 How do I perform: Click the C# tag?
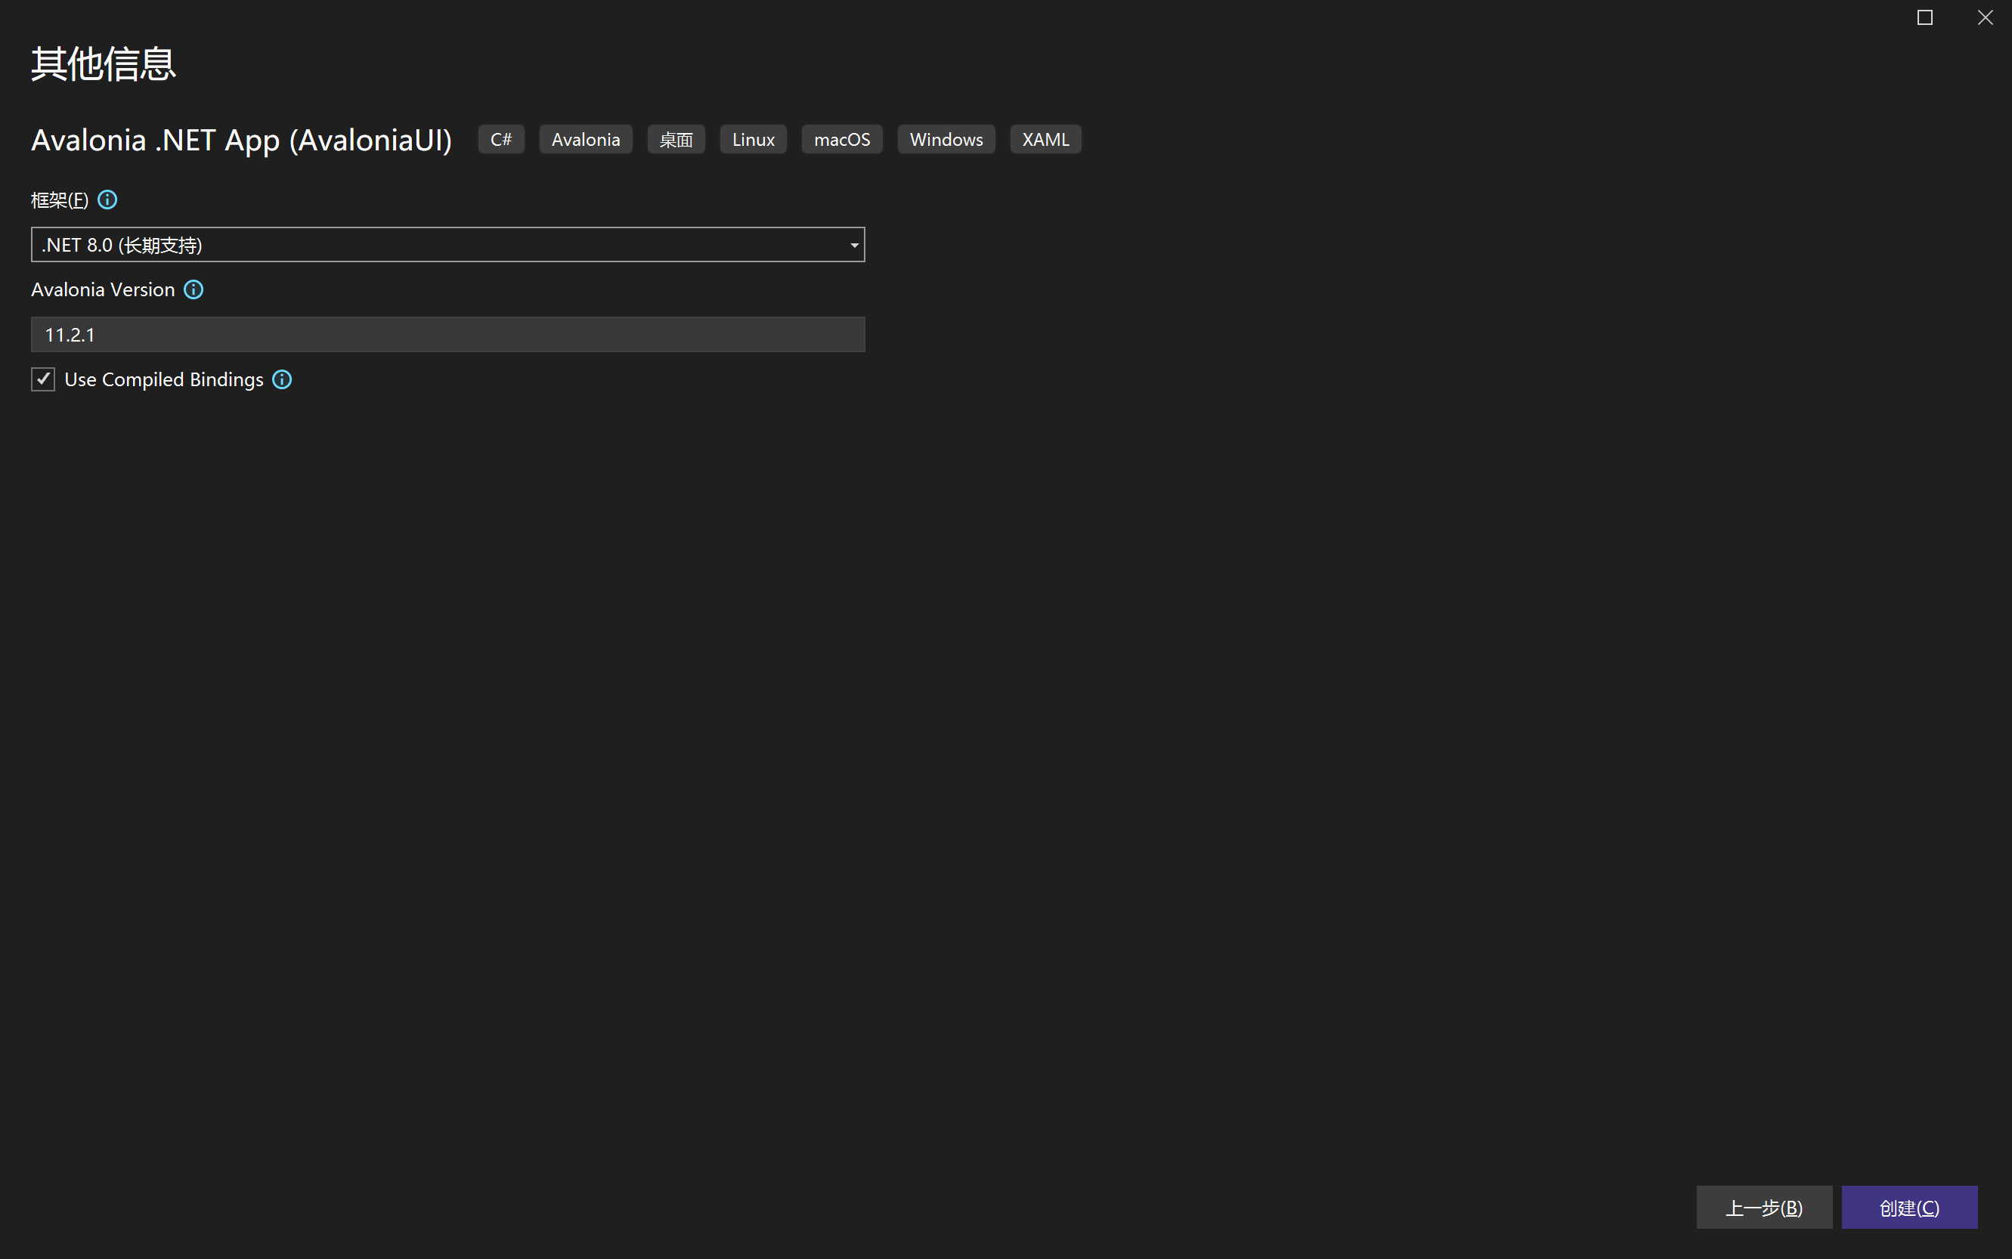point(501,140)
